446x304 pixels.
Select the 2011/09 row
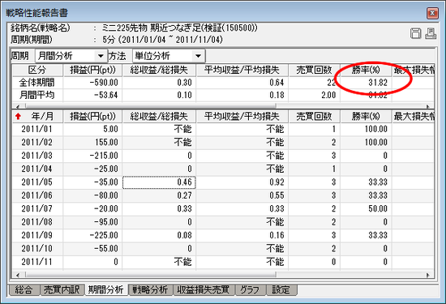(x=223, y=235)
